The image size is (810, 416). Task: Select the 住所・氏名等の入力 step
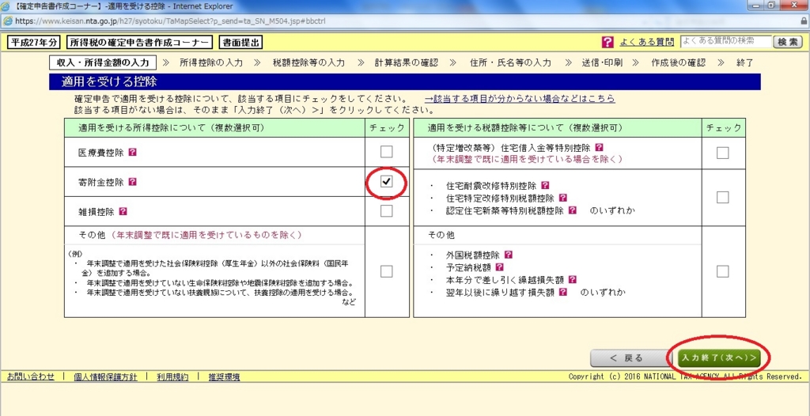510,63
